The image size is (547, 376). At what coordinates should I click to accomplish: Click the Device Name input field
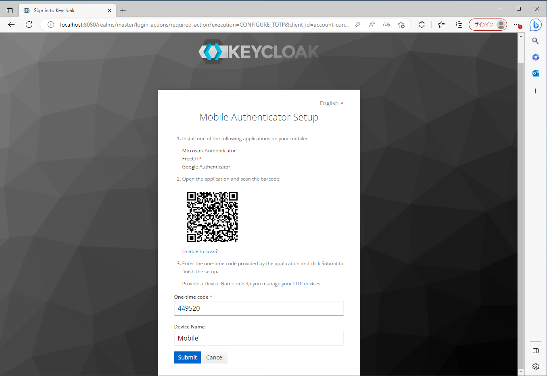[x=259, y=338]
